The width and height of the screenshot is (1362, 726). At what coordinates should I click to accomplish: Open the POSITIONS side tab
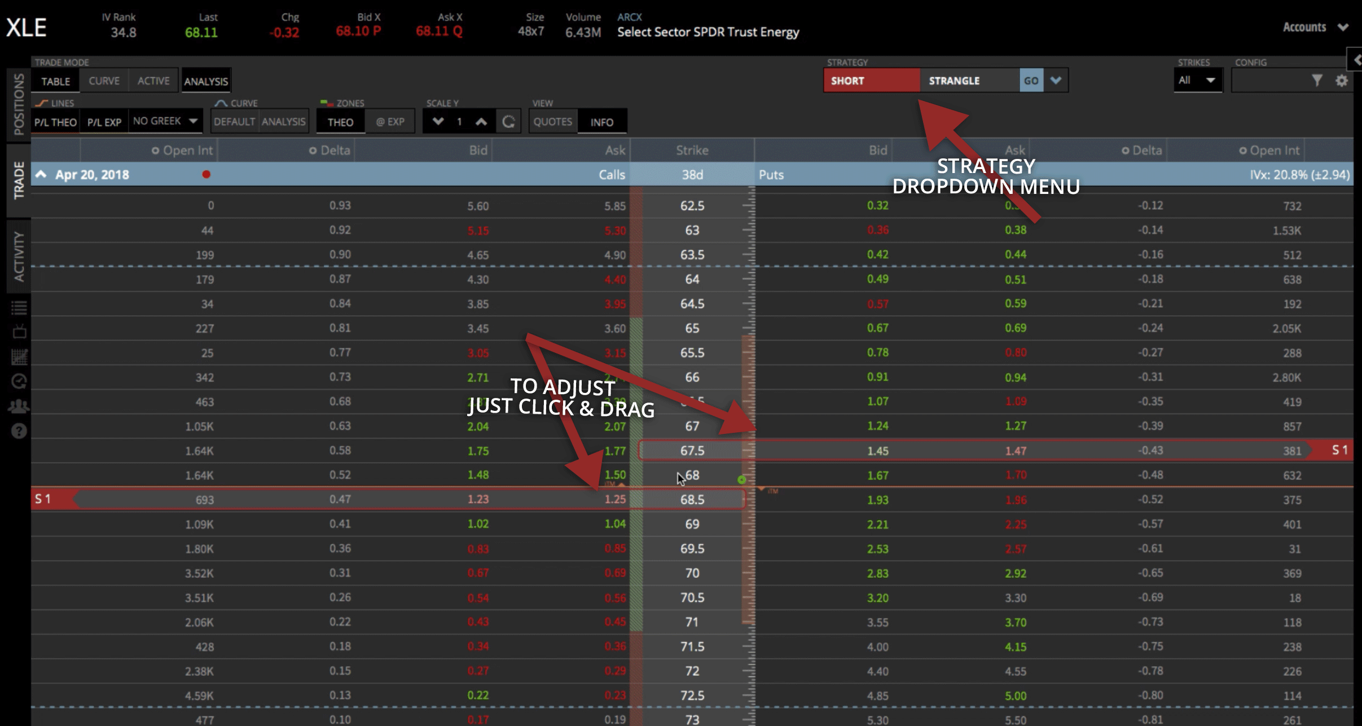(x=19, y=104)
